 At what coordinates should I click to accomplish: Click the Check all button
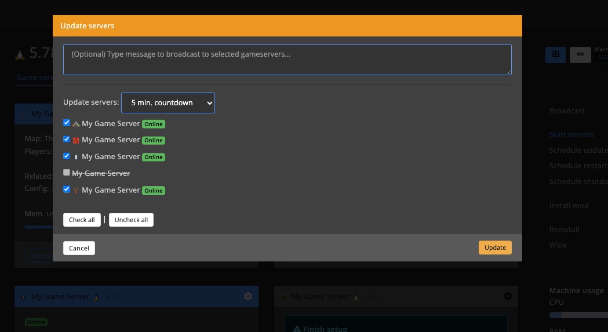tap(82, 220)
